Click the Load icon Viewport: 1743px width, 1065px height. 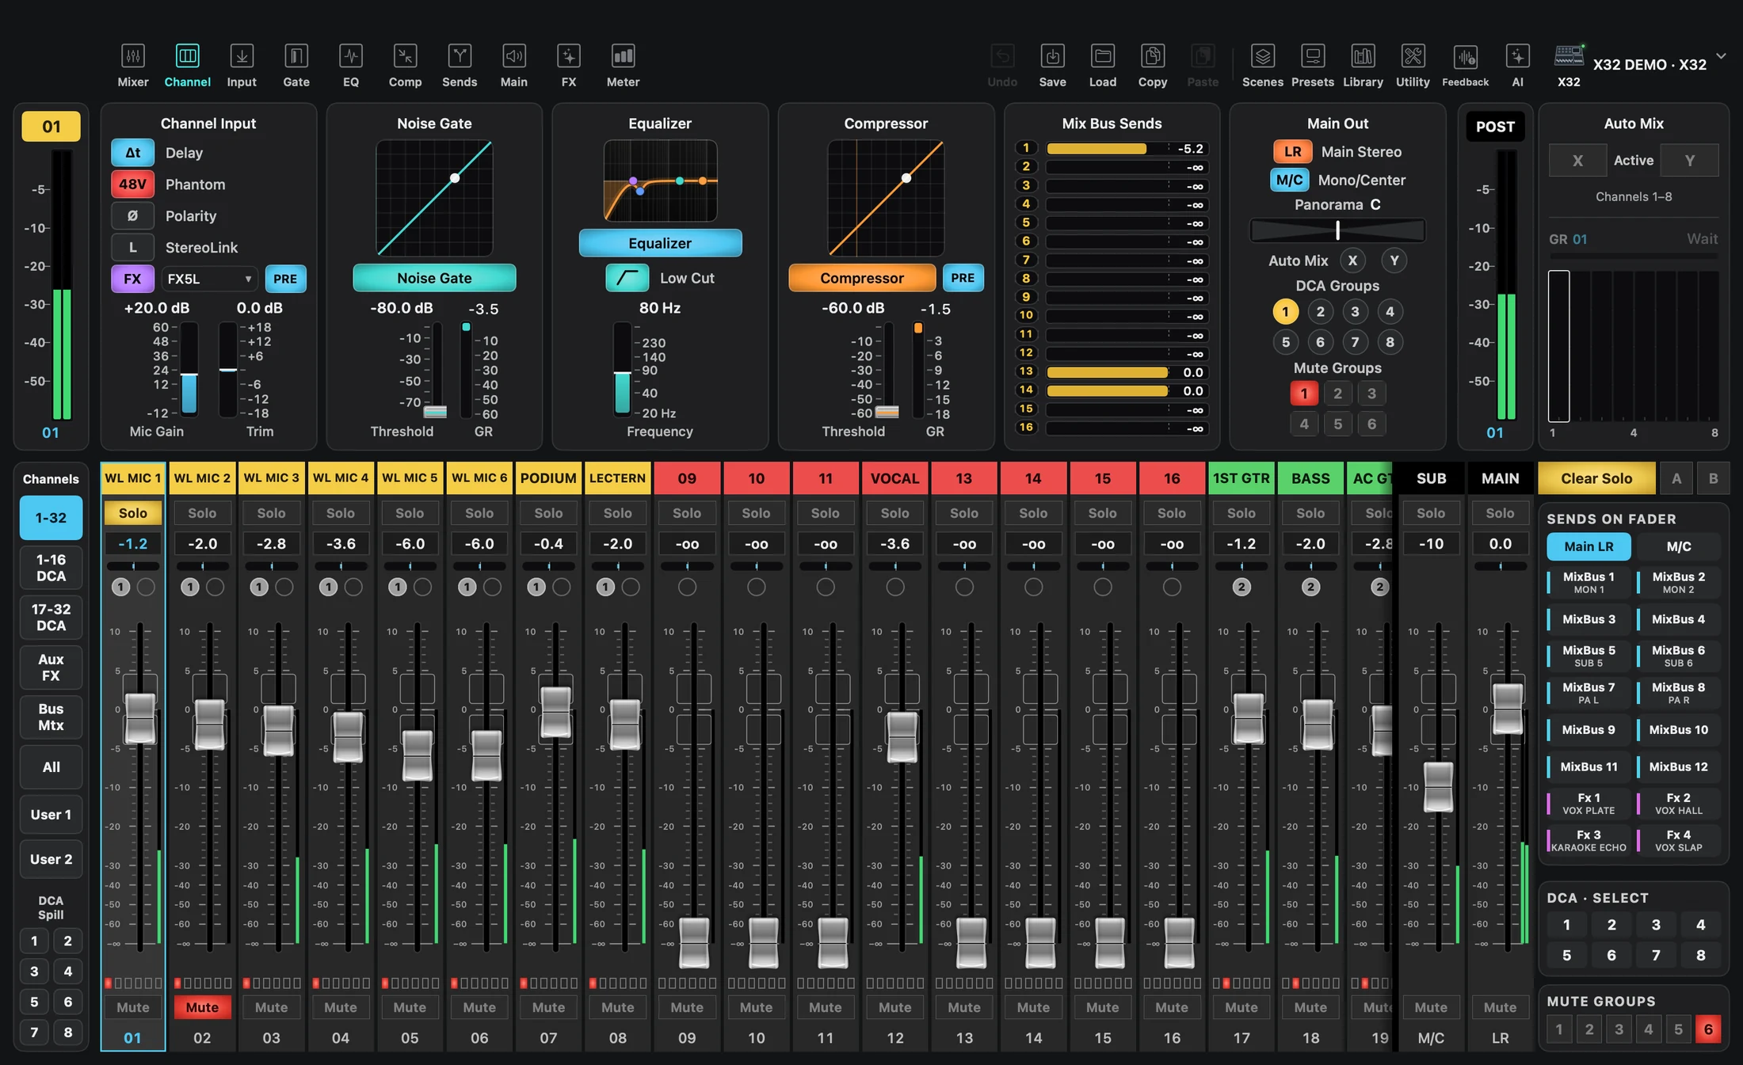pos(1103,65)
